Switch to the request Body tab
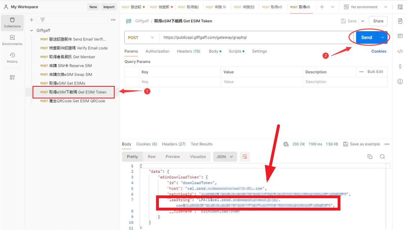This screenshot has width=407, height=230. (215, 51)
